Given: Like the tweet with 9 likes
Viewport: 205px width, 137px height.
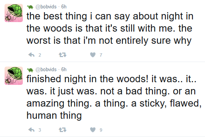Looking at the screenshot, I should pos(93,130).
